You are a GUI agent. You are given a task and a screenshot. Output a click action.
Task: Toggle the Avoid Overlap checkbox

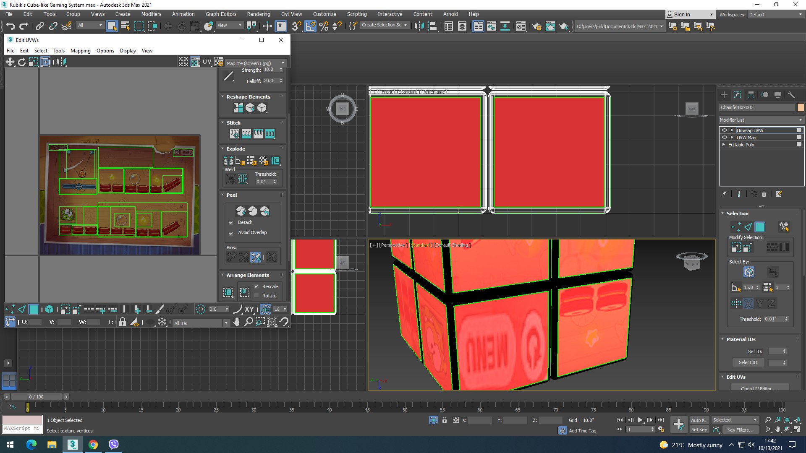pos(231,233)
